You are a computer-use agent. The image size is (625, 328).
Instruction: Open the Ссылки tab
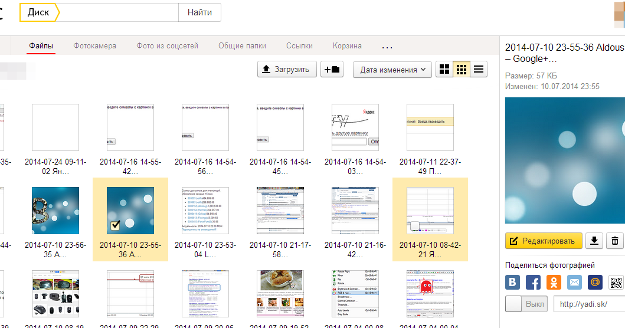299,46
